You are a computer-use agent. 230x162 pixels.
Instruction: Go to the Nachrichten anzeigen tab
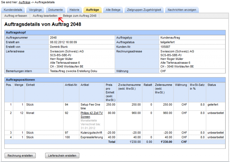coord(182,10)
